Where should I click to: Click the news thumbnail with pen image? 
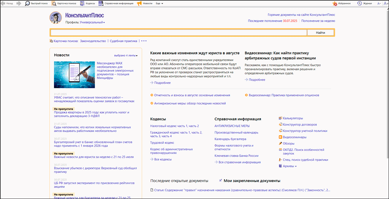pos(74,75)
